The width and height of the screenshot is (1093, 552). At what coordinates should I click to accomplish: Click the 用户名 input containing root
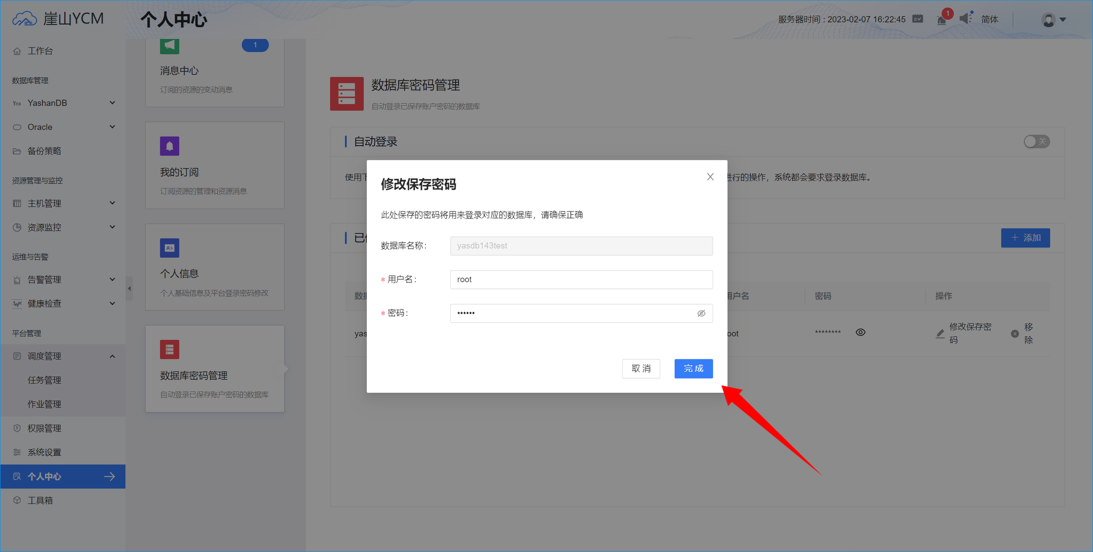(581, 279)
